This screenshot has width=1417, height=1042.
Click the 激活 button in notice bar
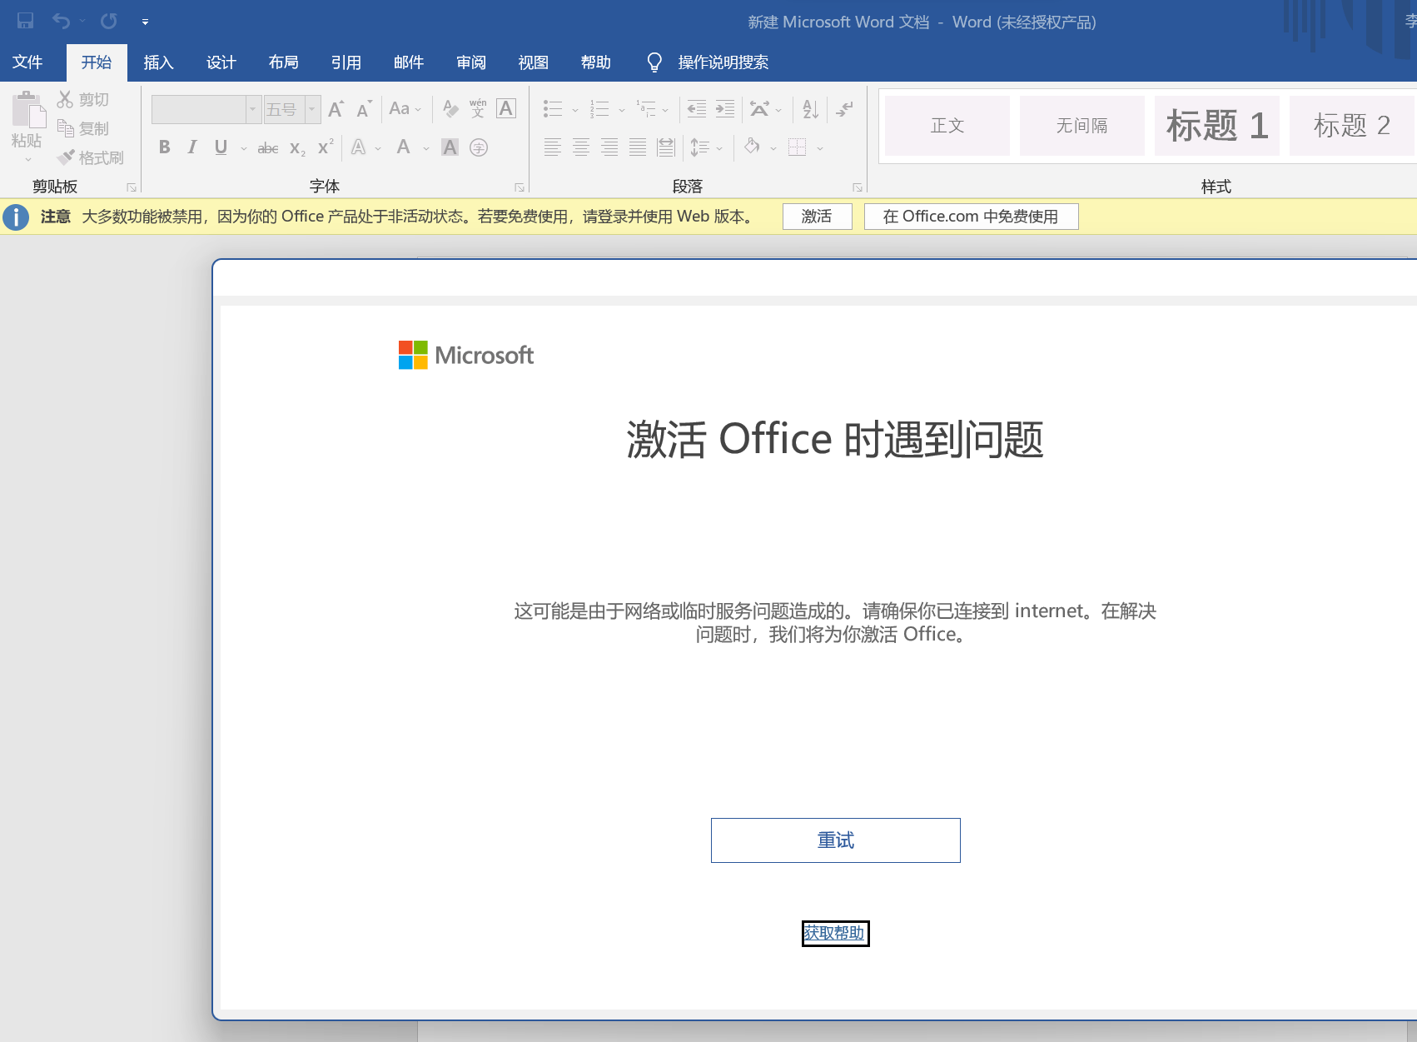click(x=817, y=217)
